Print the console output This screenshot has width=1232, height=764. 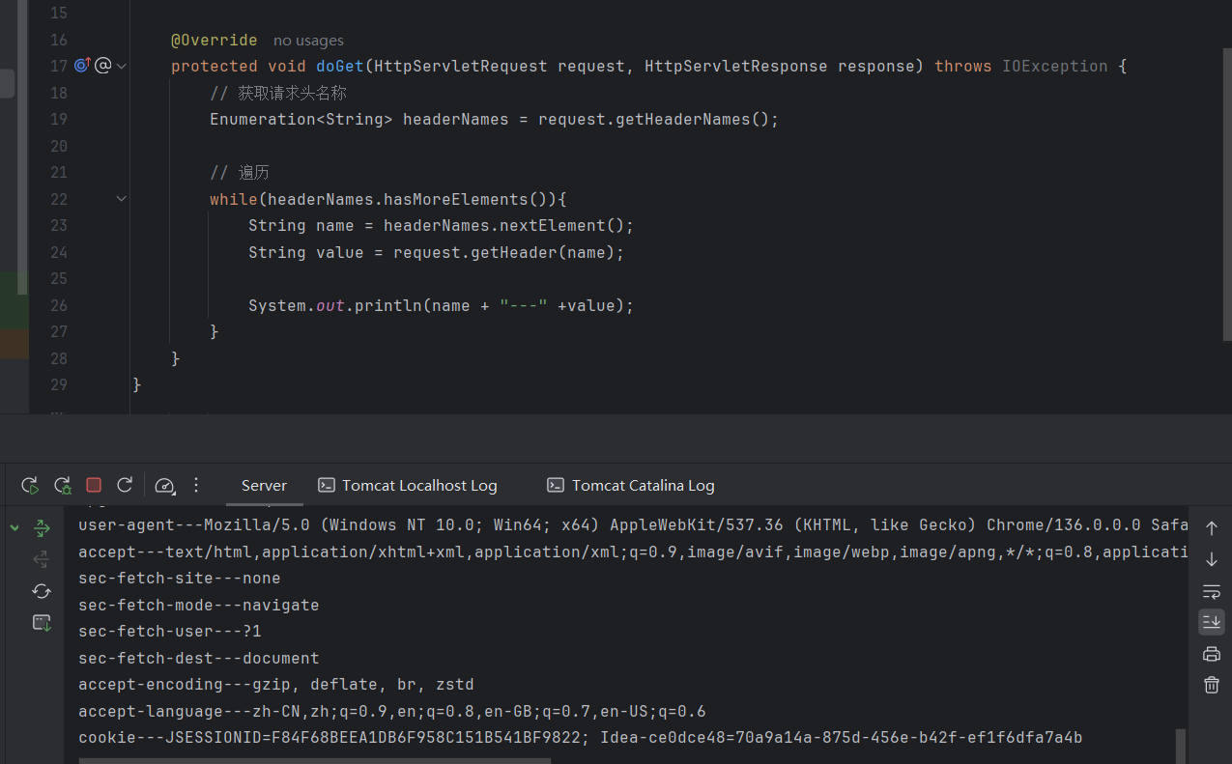1211,653
